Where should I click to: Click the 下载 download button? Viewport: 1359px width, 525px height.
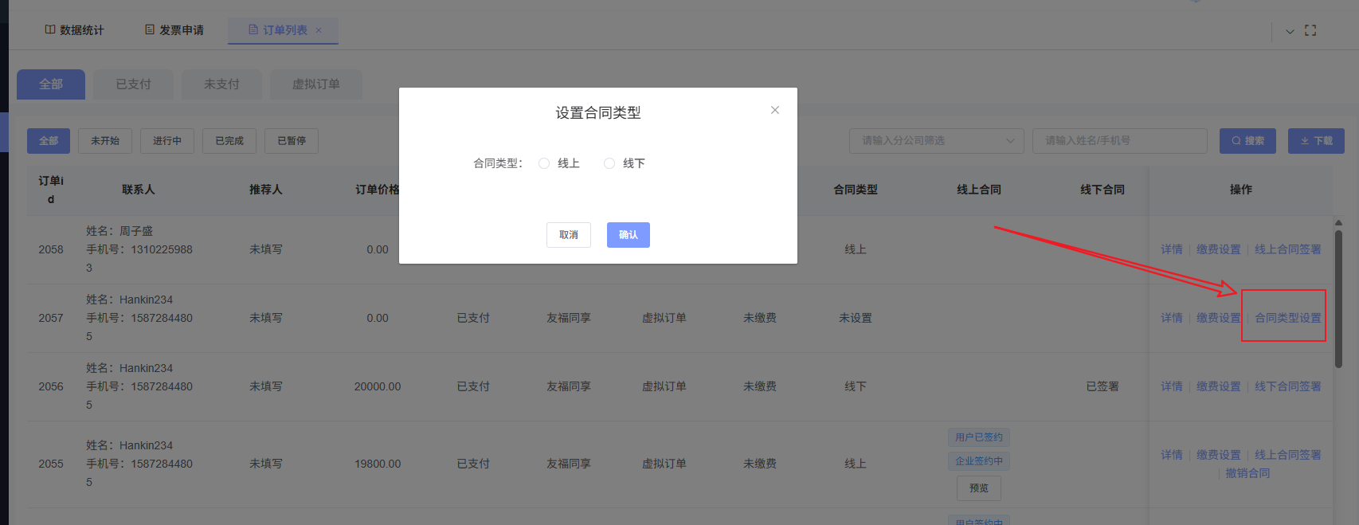[x=1316, y=141]
